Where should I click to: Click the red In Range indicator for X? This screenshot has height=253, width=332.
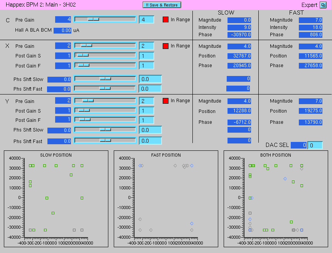click(165, 46)
